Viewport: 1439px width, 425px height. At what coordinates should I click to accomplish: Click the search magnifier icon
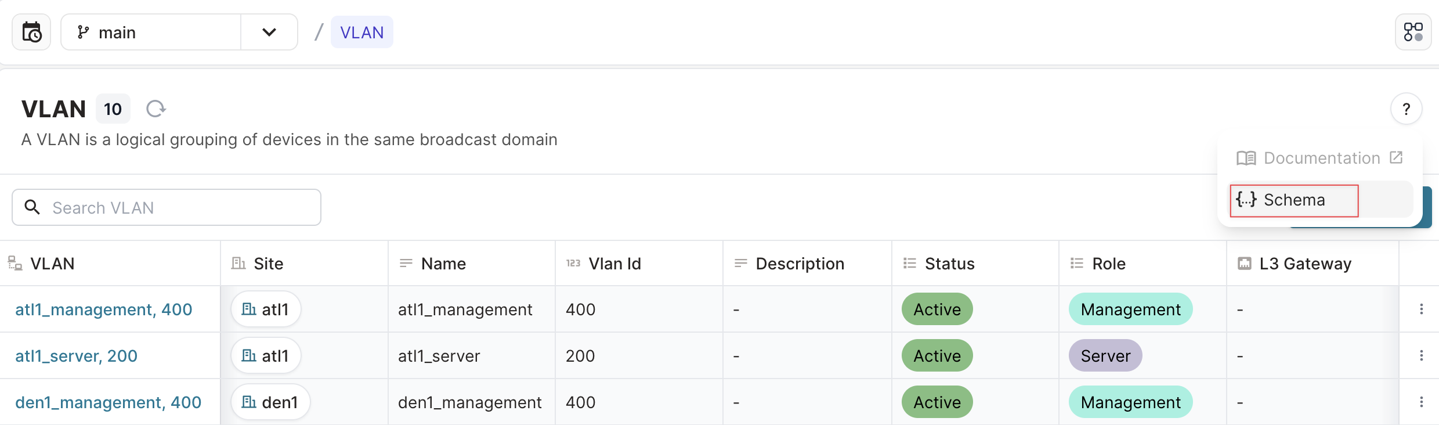pos(32,207)
